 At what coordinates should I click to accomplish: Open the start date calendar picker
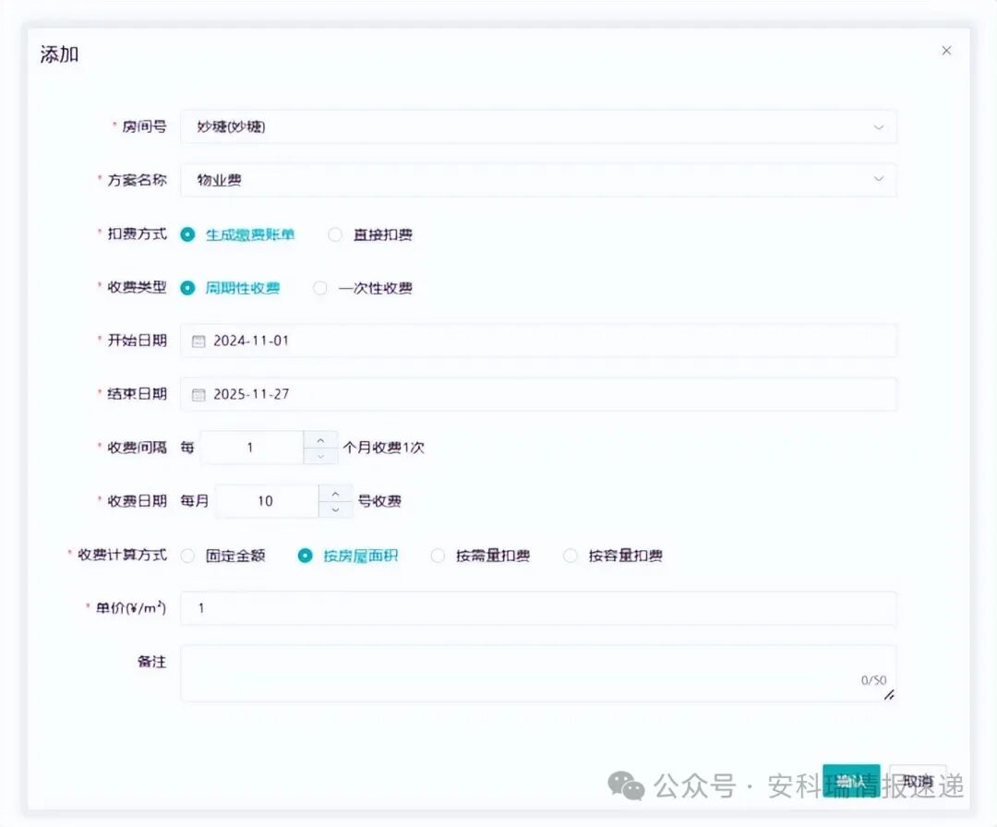click(x=198, y=341)
